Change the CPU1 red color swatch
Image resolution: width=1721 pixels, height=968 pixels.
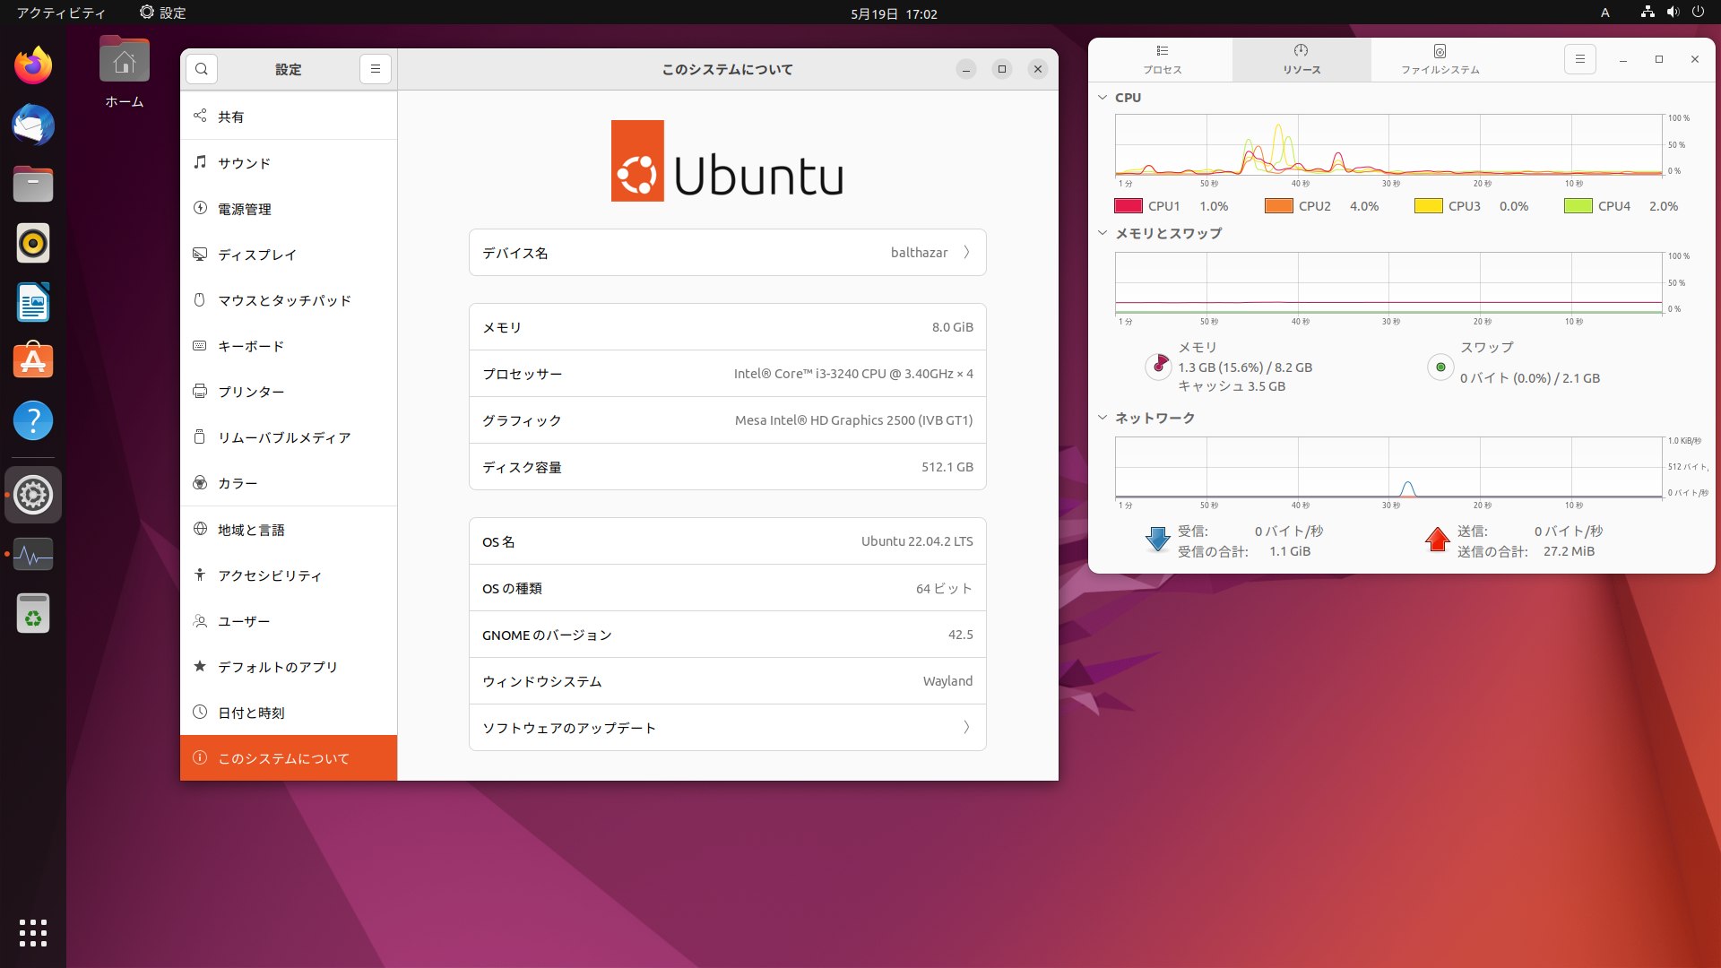1128,206
